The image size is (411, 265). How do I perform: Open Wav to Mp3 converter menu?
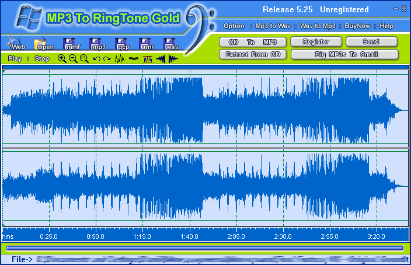point(318,26)
